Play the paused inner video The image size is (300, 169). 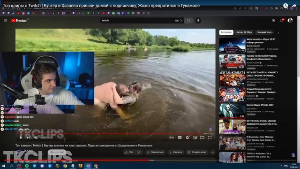click(21, 138)
